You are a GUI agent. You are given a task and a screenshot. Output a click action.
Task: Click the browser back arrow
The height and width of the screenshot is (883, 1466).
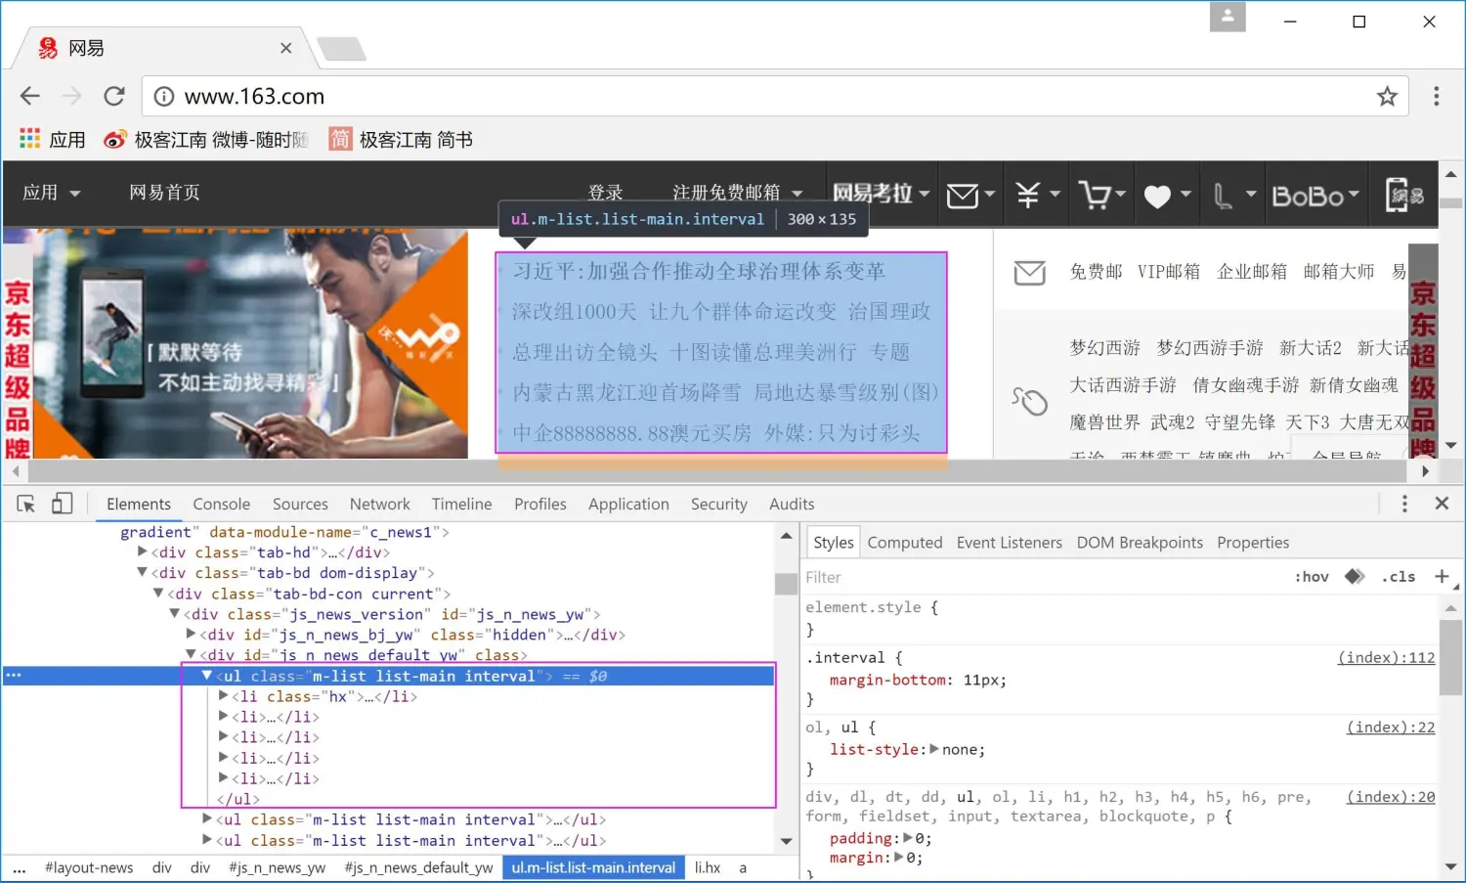click(x=30, y=96)
